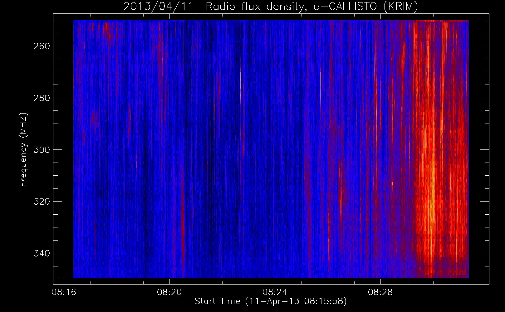
Task: Select the 320 frequency tick label
Action: click(x=42, y=202)
